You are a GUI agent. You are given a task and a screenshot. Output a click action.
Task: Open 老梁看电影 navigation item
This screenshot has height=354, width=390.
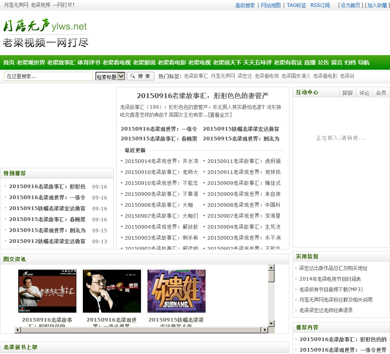171,62
